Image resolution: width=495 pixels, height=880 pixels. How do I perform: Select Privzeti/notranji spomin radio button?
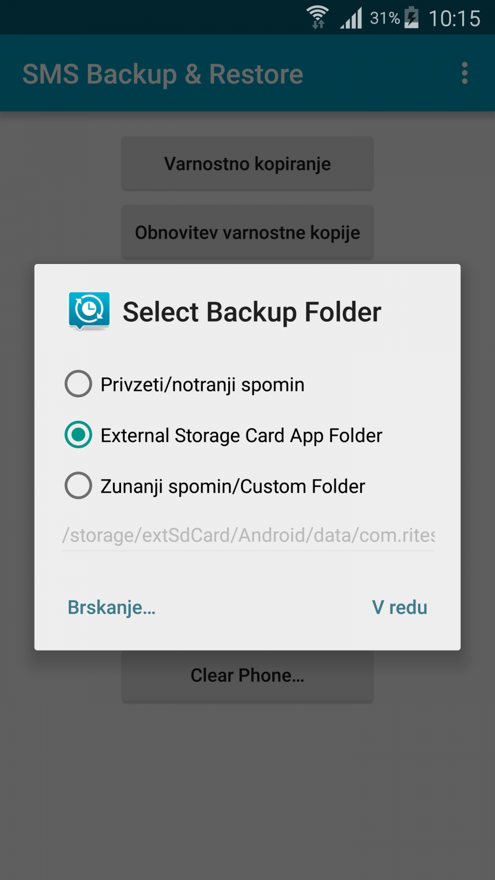[79, 384]
